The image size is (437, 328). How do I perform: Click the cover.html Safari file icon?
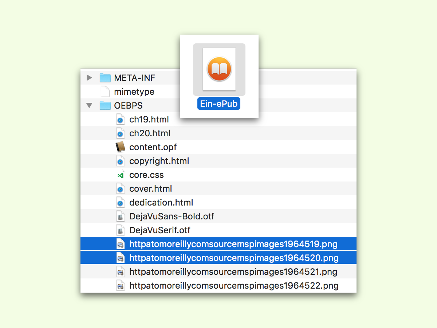[x=120, y=189]
